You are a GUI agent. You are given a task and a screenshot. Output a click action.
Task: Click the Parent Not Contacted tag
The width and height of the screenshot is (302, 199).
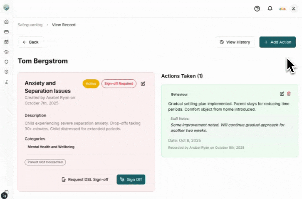coord(45,162)
